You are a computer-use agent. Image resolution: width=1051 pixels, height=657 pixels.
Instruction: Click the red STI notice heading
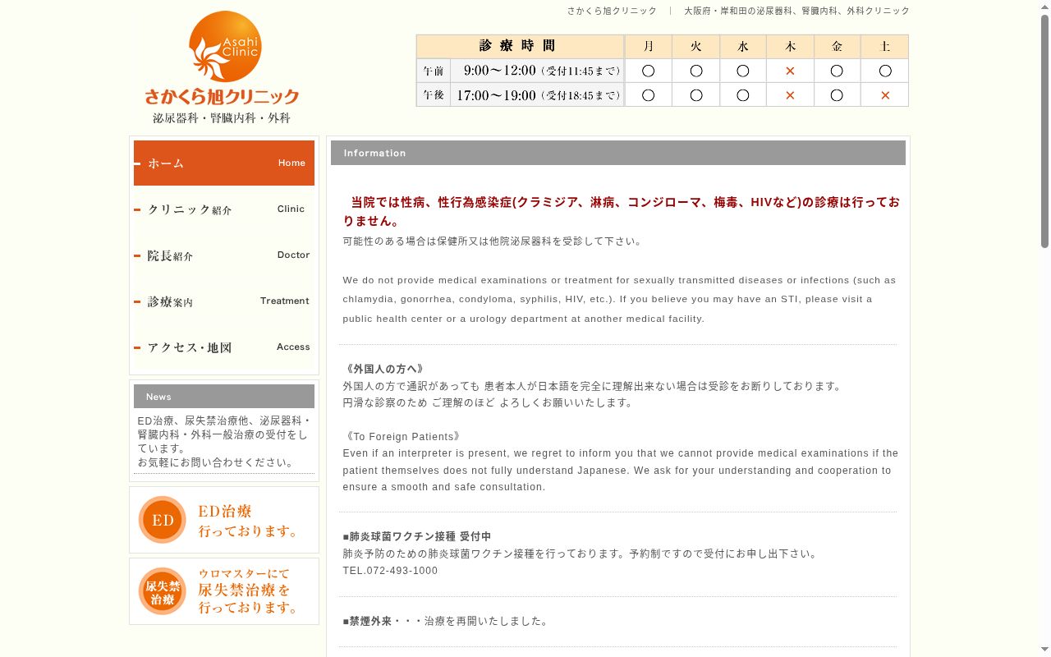pos(621,211)
